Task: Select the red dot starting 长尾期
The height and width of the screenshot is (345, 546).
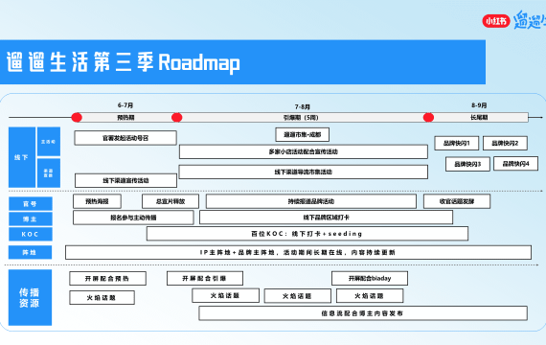Action: pos(428,118)
